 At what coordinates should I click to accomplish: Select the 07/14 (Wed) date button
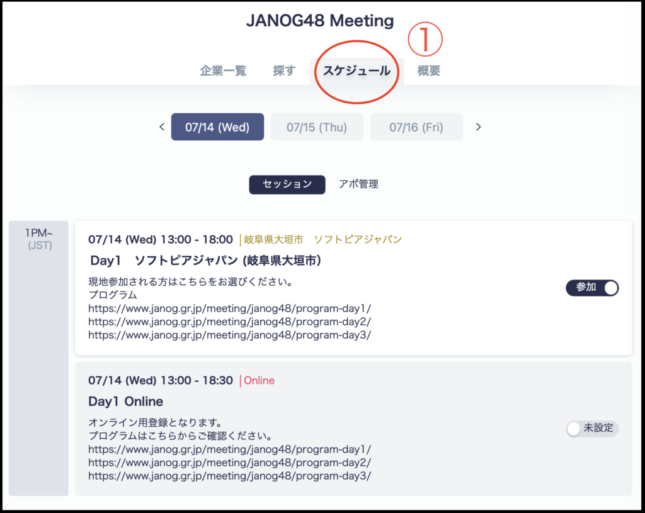217,127
